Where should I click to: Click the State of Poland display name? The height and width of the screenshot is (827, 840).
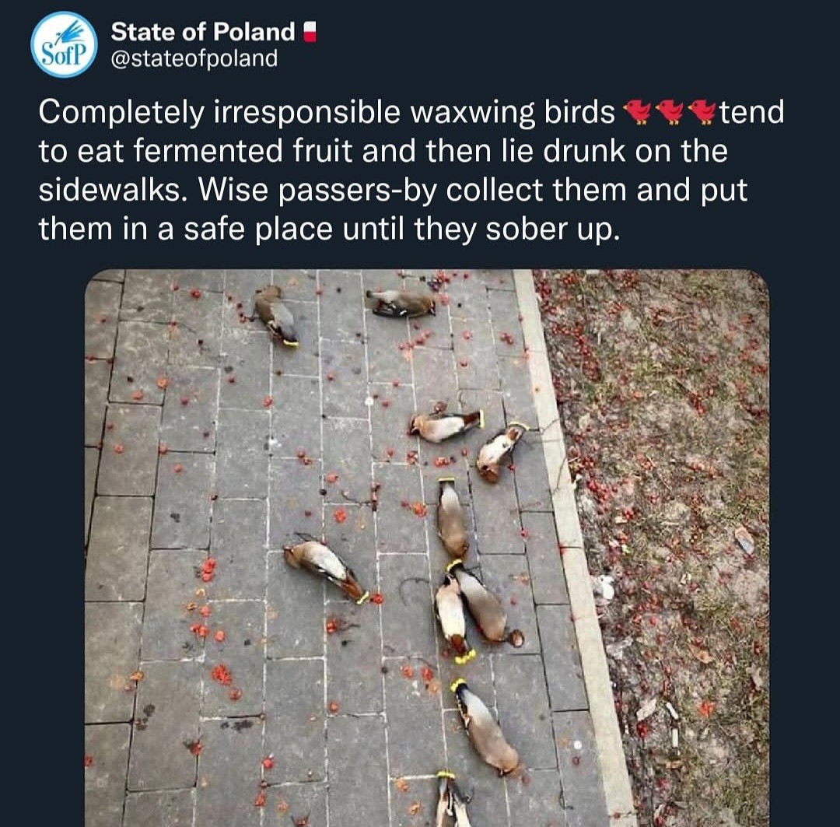[x=202, y=32]
